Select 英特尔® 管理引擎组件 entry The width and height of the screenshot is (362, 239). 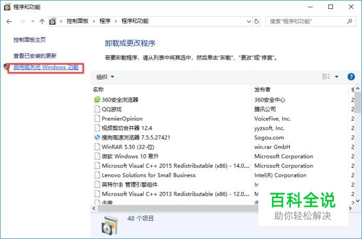(130, 185)
